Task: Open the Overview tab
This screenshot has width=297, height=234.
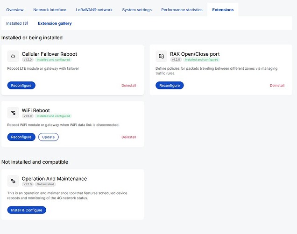Action: point(15,10)
